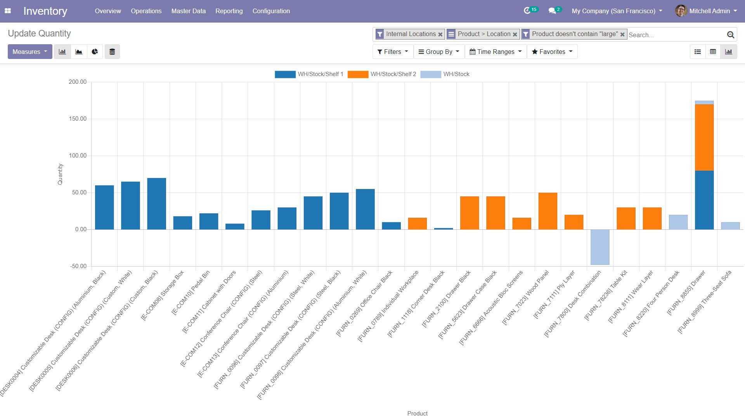
Task: Switch to kanban grid view icon
Action: (713, 51)
